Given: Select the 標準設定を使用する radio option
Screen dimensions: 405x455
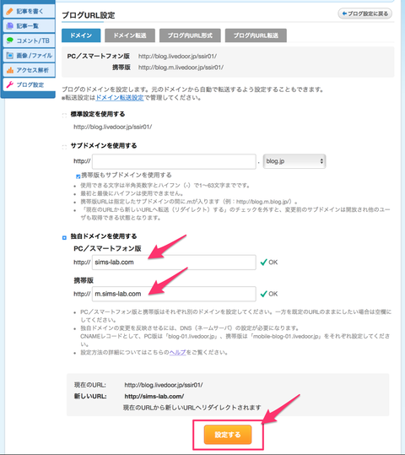Looking at the screenshot, I should pyautogui.click(x=64, y=115).
